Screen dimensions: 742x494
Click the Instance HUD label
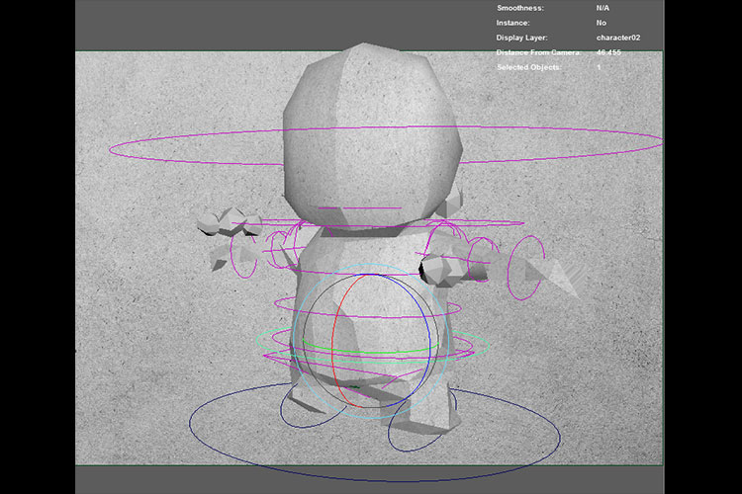(x=512, y=22)
